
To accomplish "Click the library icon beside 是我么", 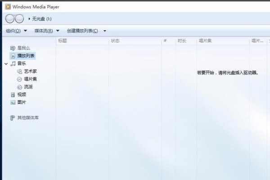I will [13, 48].
